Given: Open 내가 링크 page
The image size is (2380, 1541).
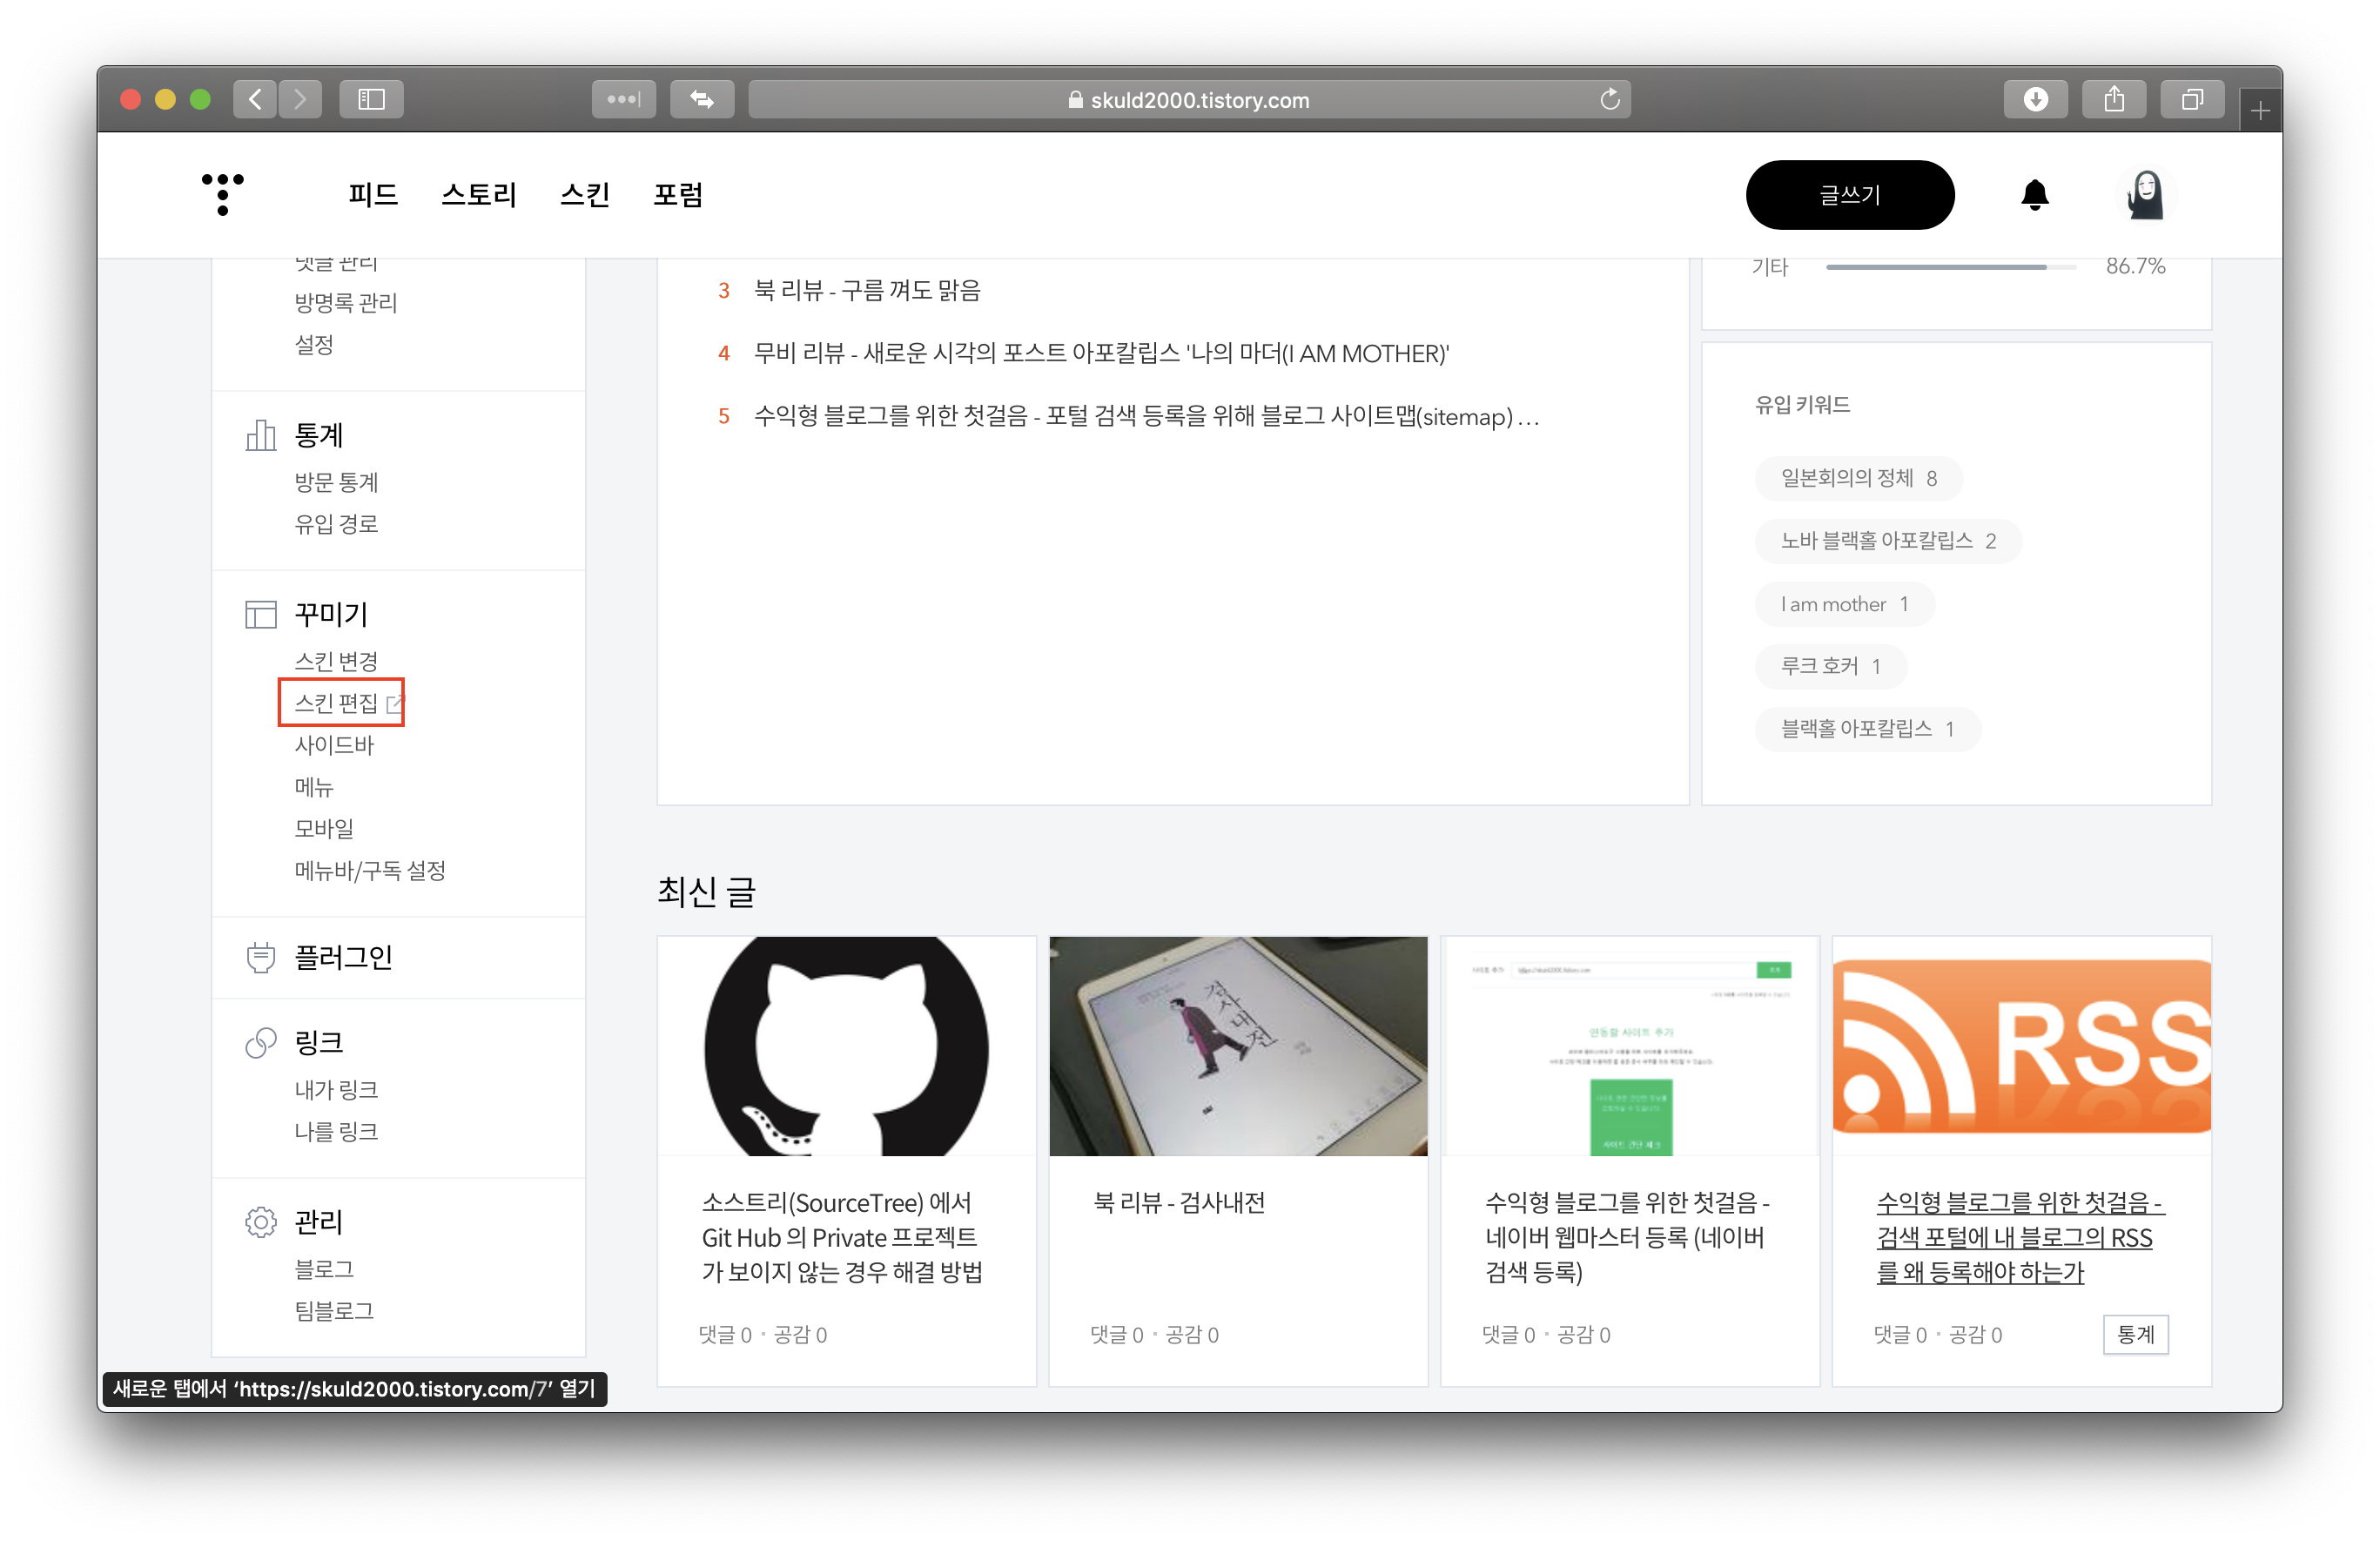Looking at the screenshot, I should click(x=336, y=1090).
